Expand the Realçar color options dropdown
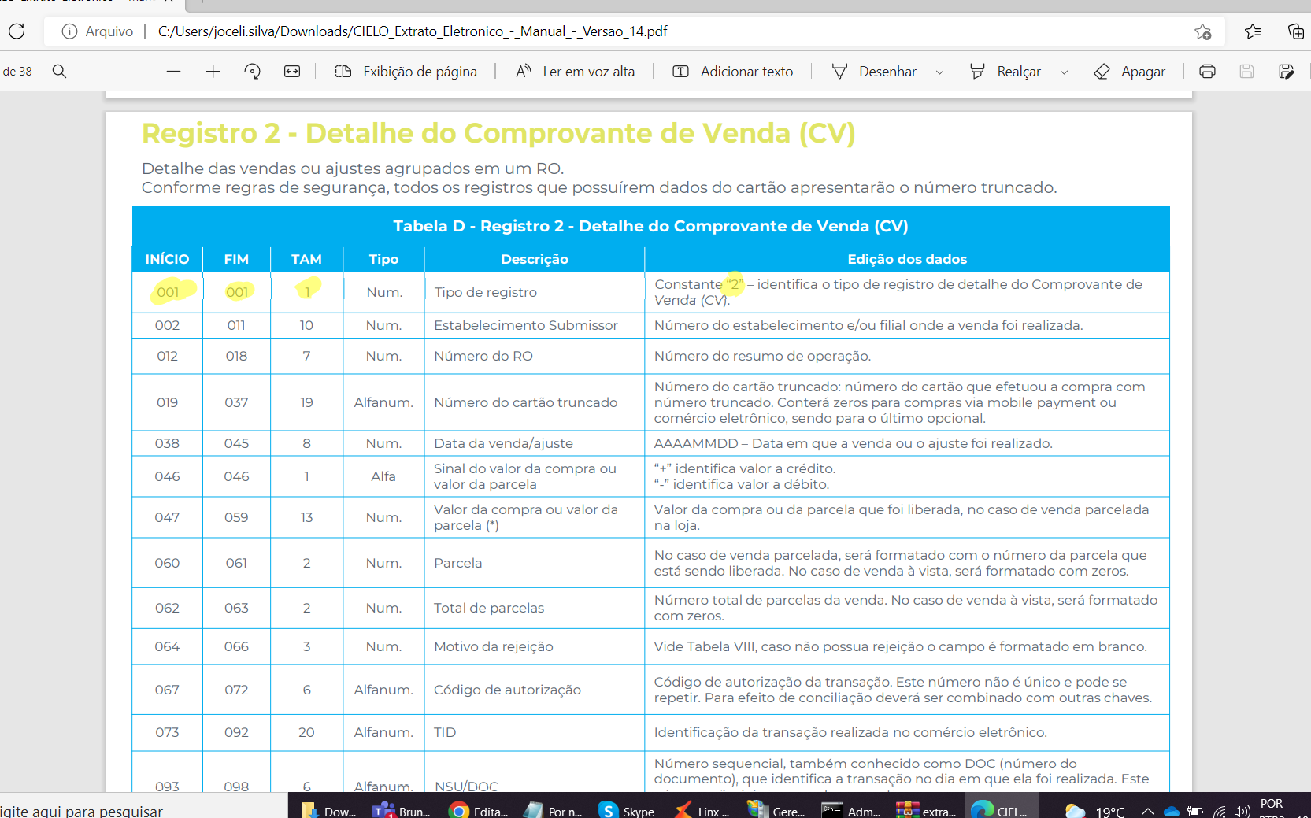Viewport: 1311px width, 818px height. 1064,72
